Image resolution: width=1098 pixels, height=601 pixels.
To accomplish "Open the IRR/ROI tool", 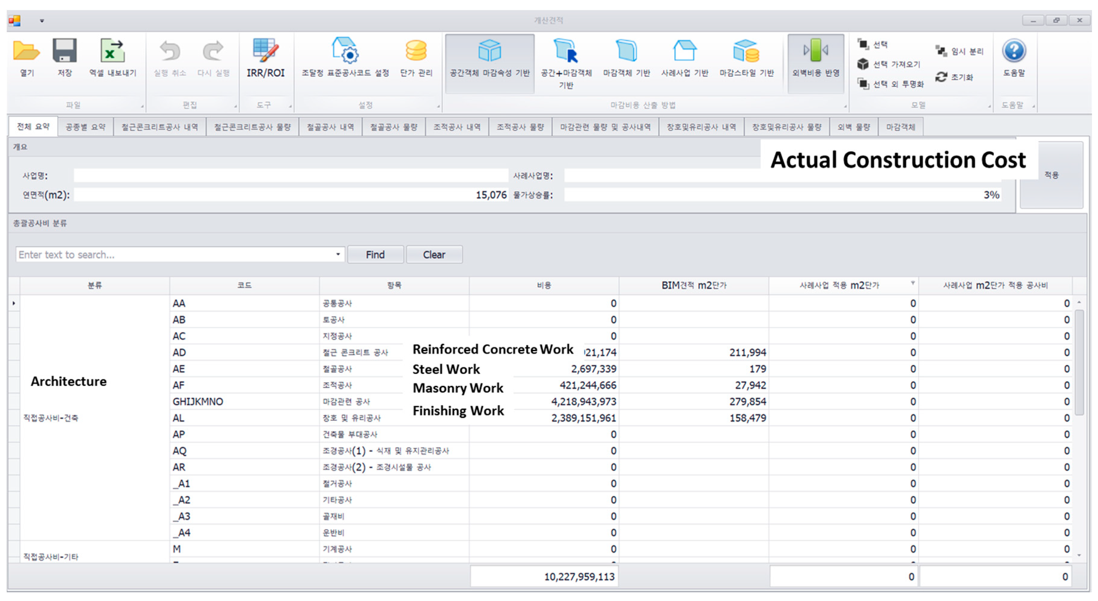I will [265, 53].
